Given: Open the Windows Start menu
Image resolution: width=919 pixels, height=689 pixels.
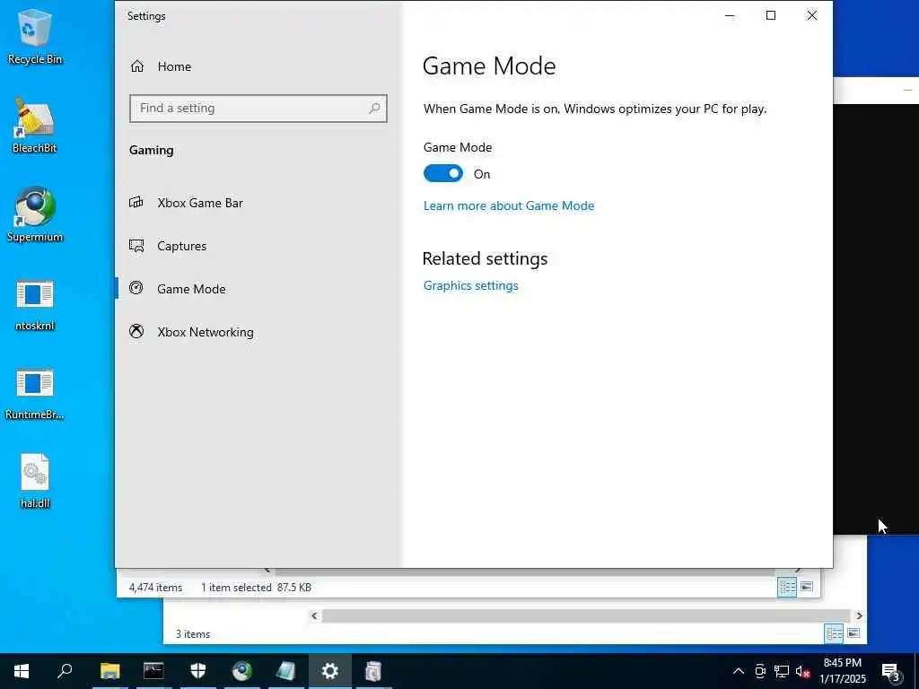Looking at the screenshot, I should [x=22, y=671].
